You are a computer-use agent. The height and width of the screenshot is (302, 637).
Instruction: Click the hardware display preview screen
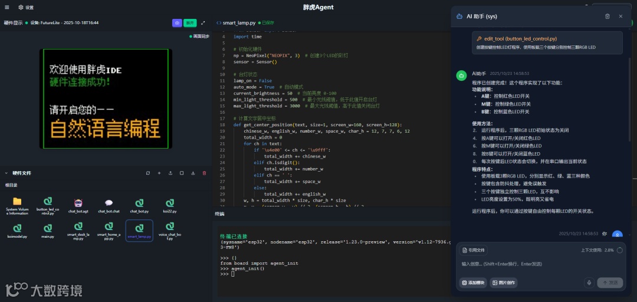click(106, 99)
